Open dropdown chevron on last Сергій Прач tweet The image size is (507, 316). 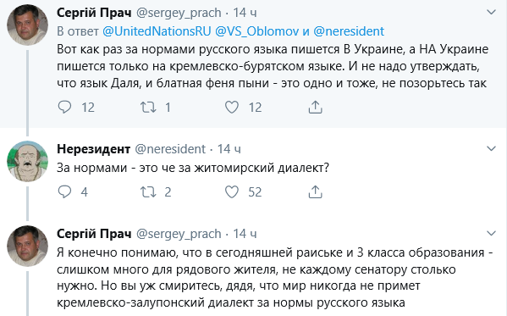click(x=491, y=234)
